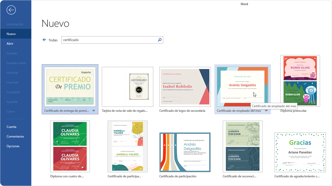Open Opciones in the sidebar
This screenshot has height=186, width=332.
13,146
